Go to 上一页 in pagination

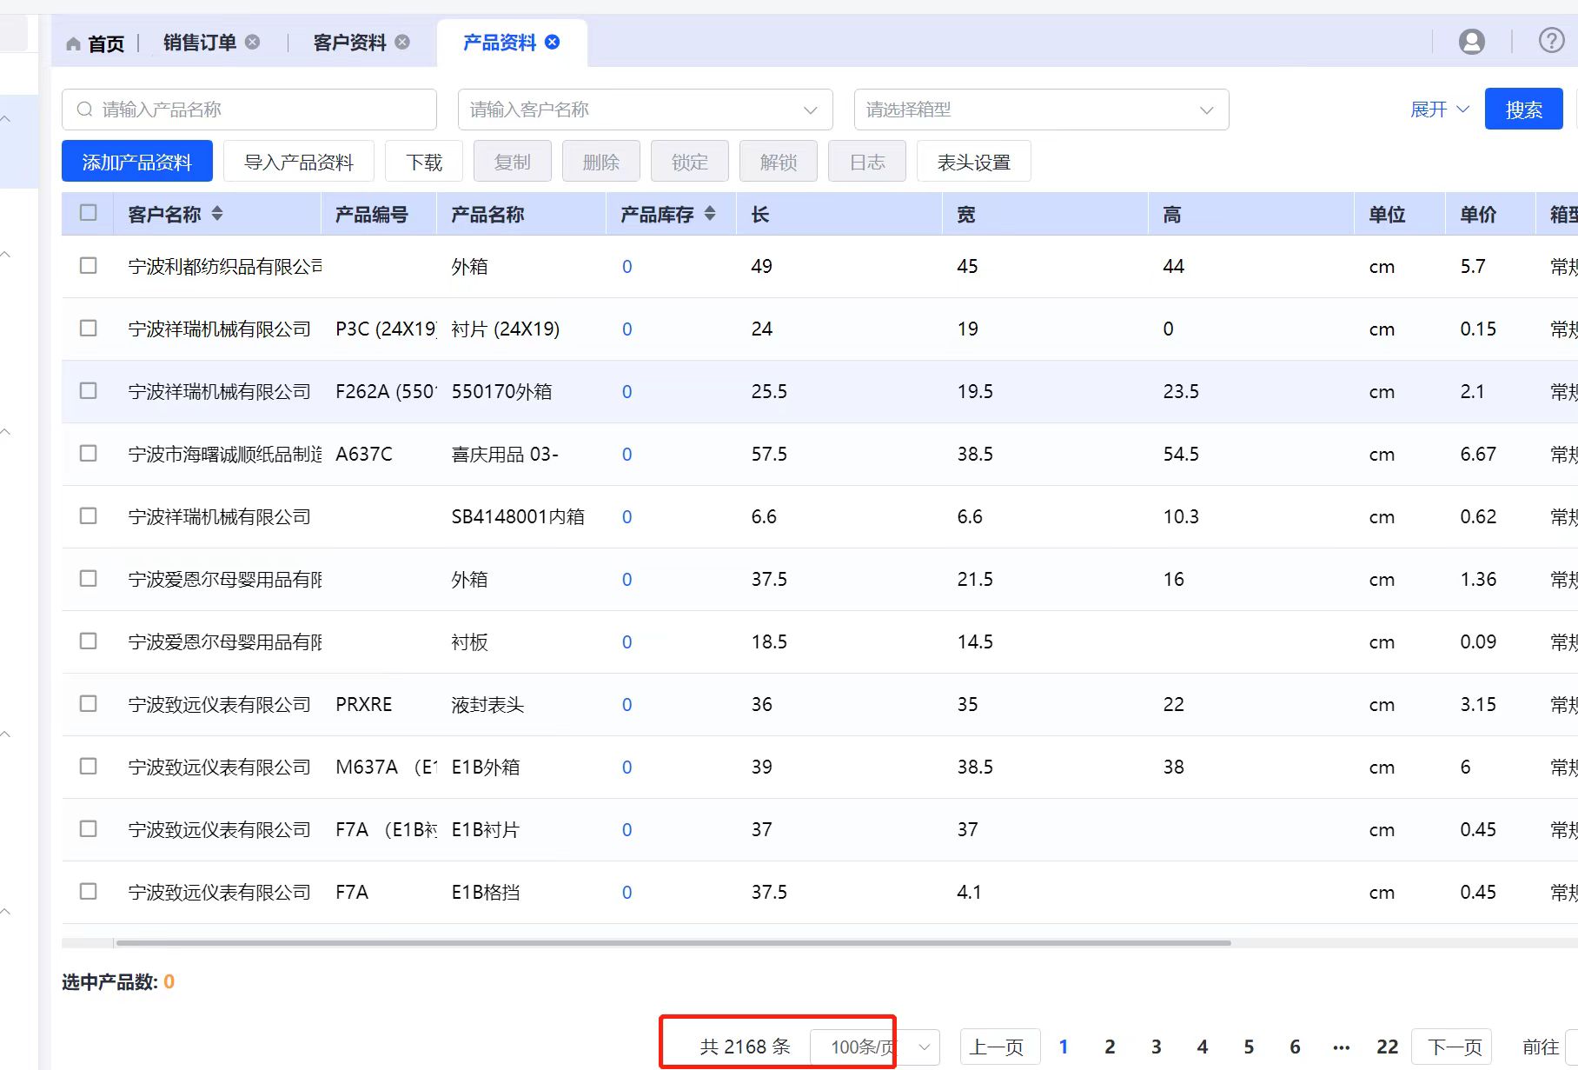coord(999,1047)
